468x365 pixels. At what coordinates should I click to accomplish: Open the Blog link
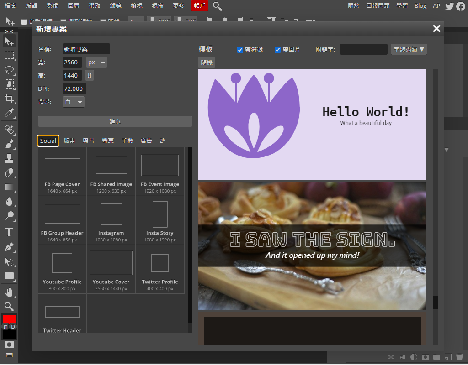click(420, 5)
